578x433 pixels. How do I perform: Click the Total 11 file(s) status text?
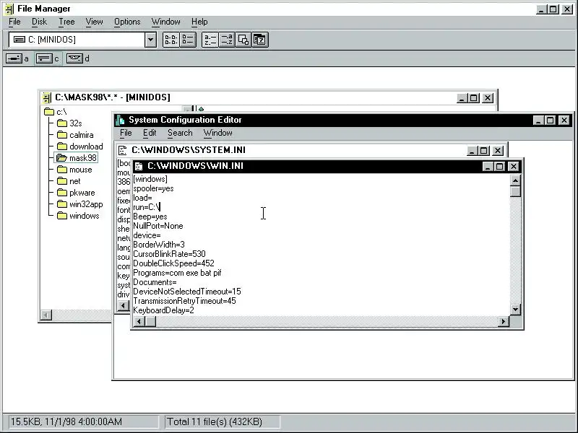pyautogui.click(x=215, y=421)
